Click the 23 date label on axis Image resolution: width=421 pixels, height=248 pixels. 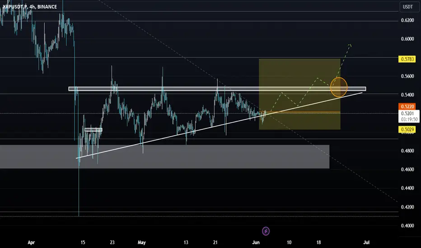(x=112, y=243)
